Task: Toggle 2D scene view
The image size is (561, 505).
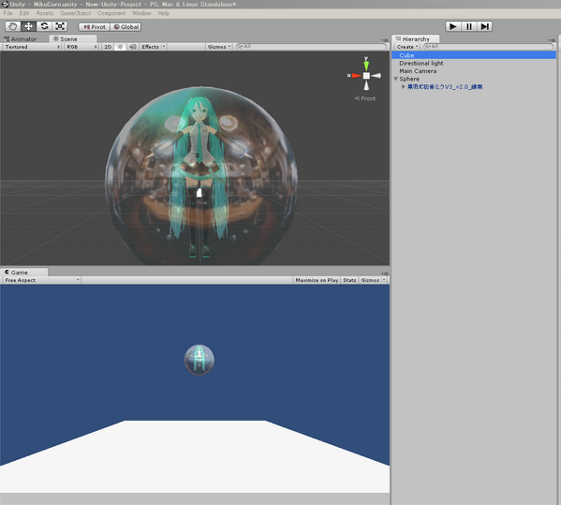Action: [108, 47]
